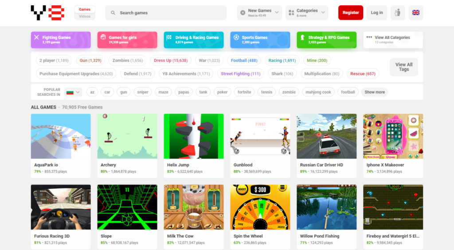Expand the New Games dropdown

click(259, 12)
